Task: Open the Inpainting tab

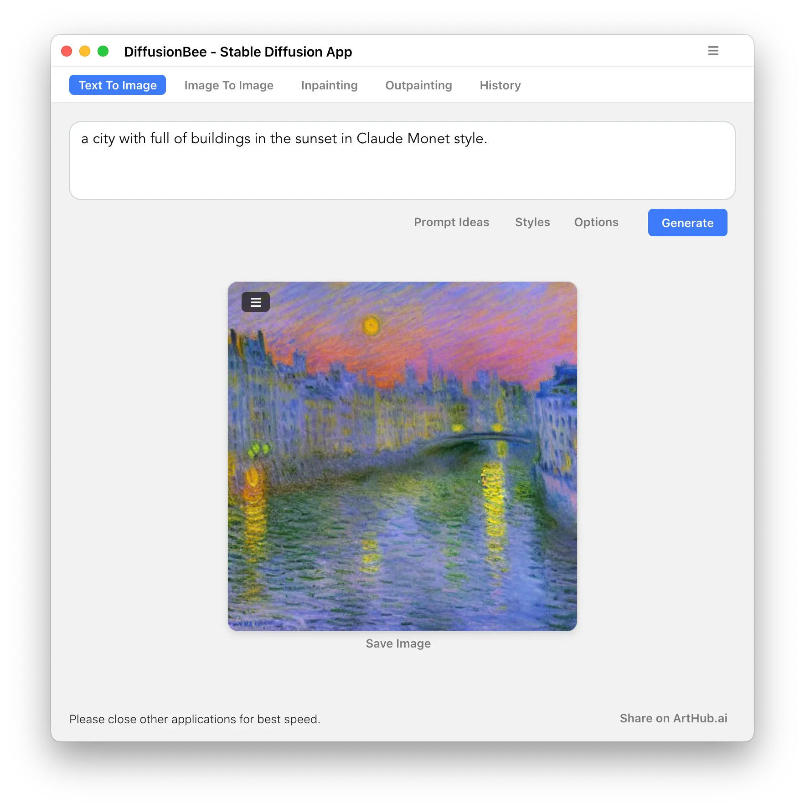Action: (329, 85)
